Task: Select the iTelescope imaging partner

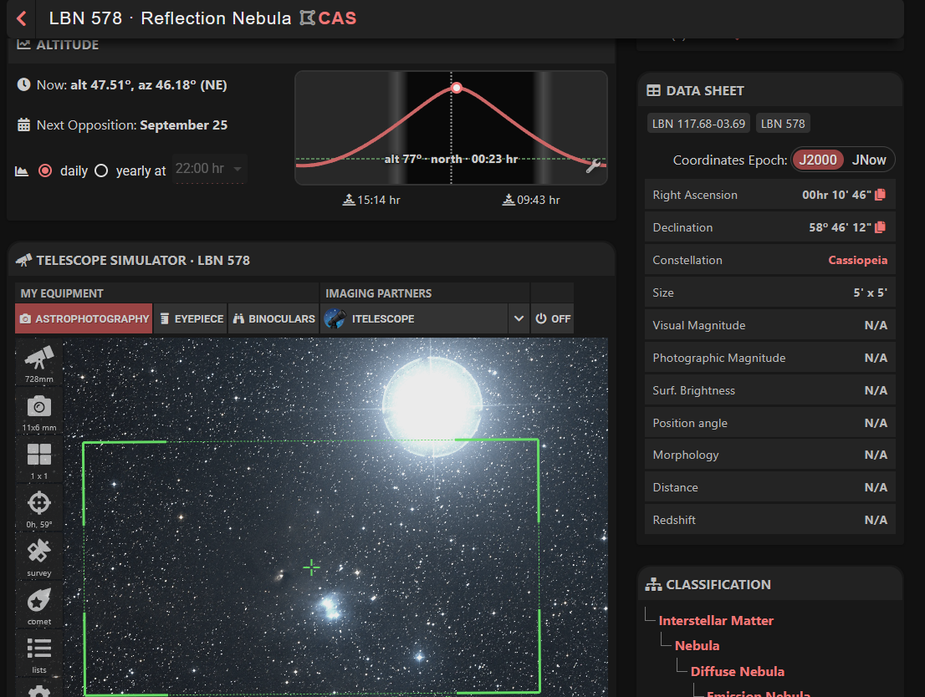Action: 413,318
